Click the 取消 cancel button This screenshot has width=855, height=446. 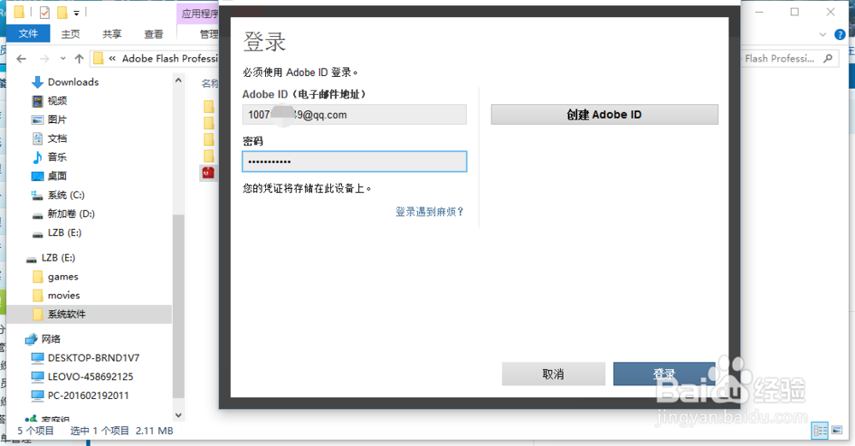(x=553, y=374)
